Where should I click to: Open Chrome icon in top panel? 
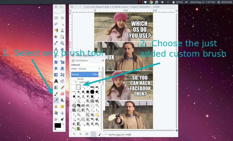tap(151, 2)
